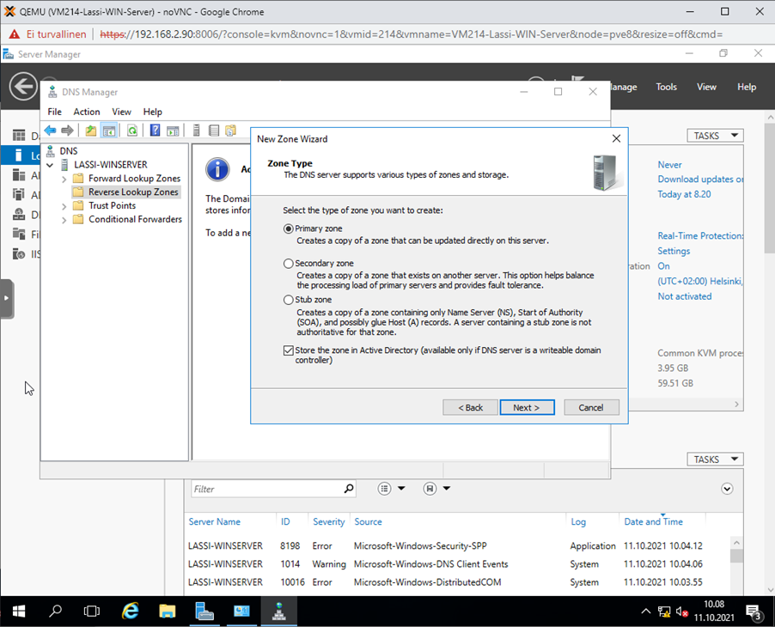The width and height of the screenshot is (775, 627).
Task: Expand Trust Points tree node
Action: (x=64, y=206)
